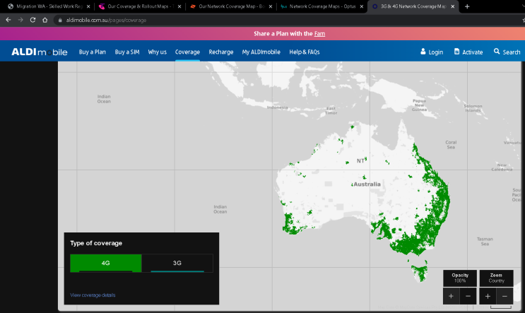
Task: Click the Papua New Guinea map label
Action: (419, 105)
